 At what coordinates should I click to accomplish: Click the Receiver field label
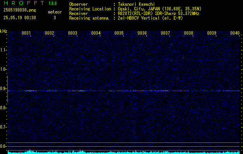pos(78,13)
